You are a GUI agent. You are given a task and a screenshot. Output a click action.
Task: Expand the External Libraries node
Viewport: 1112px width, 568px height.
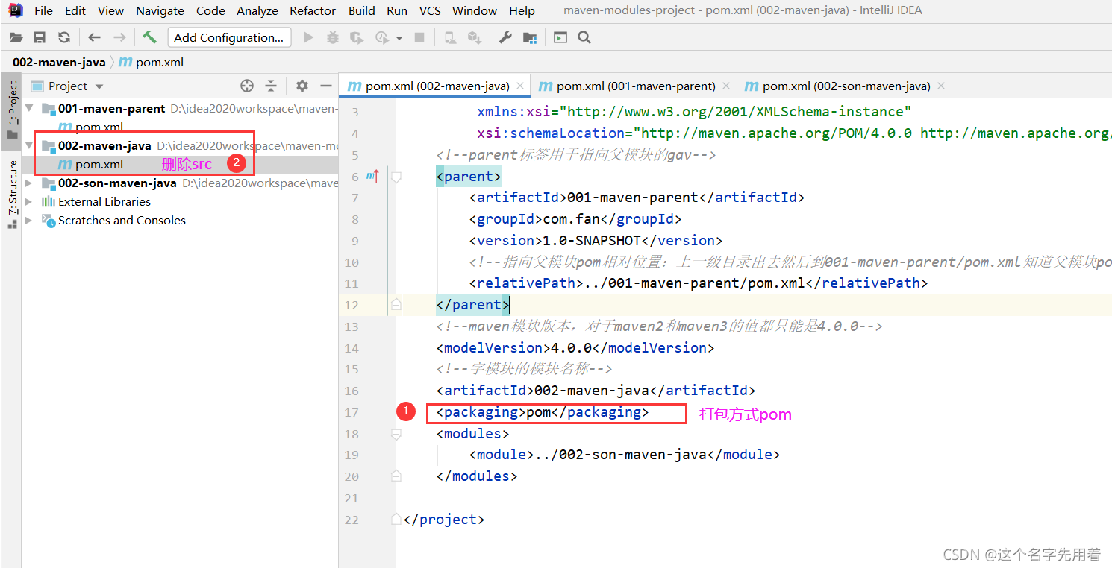click(x=29, y=201)
